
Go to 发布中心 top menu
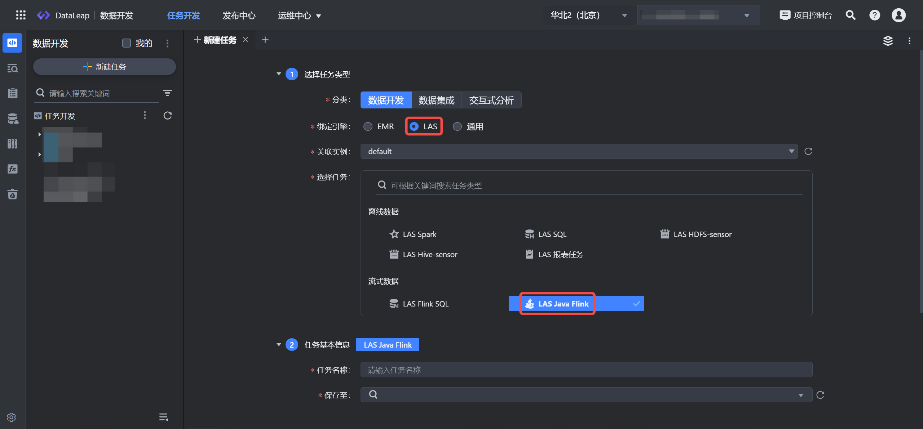[x=239, y=15]
